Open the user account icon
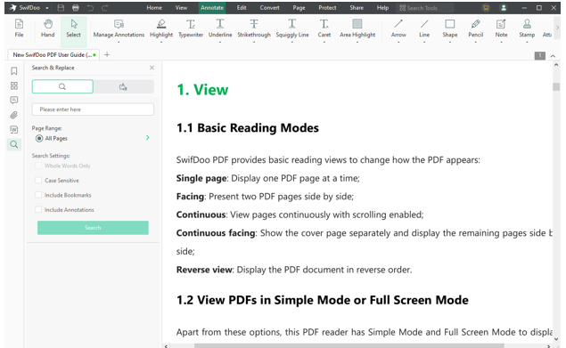The width and height of the screenshot is (566, 348). point(504,8)
